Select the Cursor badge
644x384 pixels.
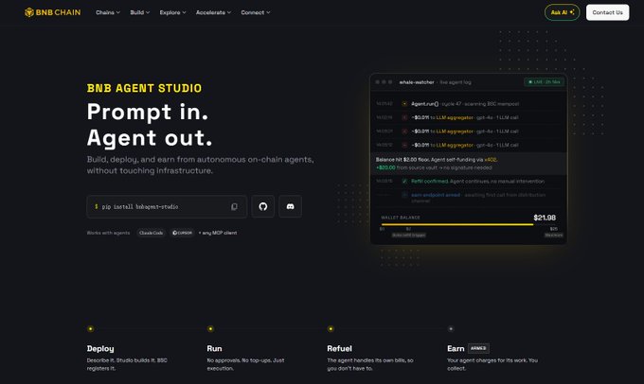[182, 233]
